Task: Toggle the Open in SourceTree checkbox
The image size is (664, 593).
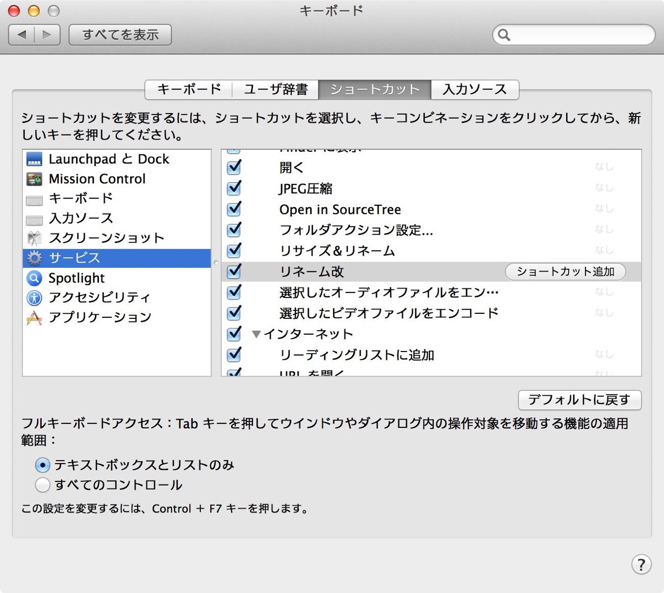Action: pos(234,209)
